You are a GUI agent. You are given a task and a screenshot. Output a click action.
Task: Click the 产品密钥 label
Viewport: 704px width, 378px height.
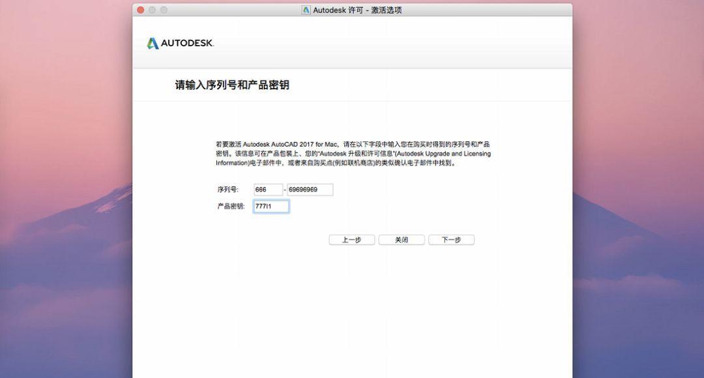point(231,206)
